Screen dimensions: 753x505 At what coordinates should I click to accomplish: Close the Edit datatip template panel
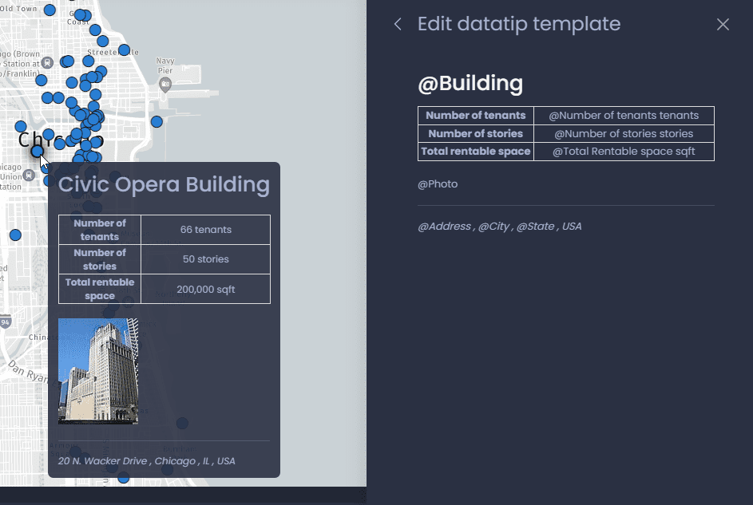[723, 25]
